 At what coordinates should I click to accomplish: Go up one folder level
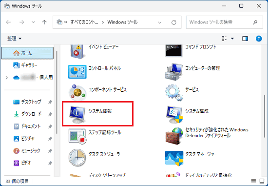(x=44, y=22)
